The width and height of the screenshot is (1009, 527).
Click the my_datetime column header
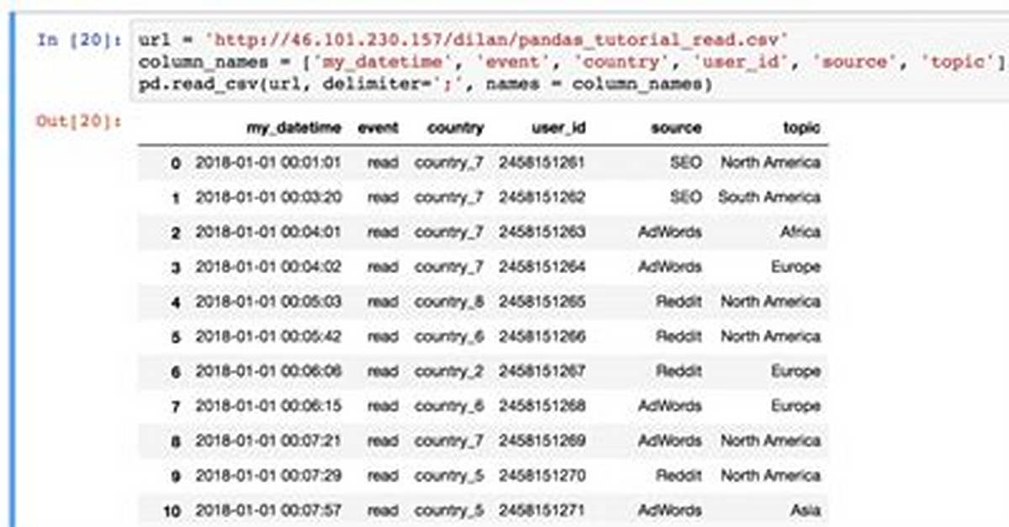[x=294, y=129]
